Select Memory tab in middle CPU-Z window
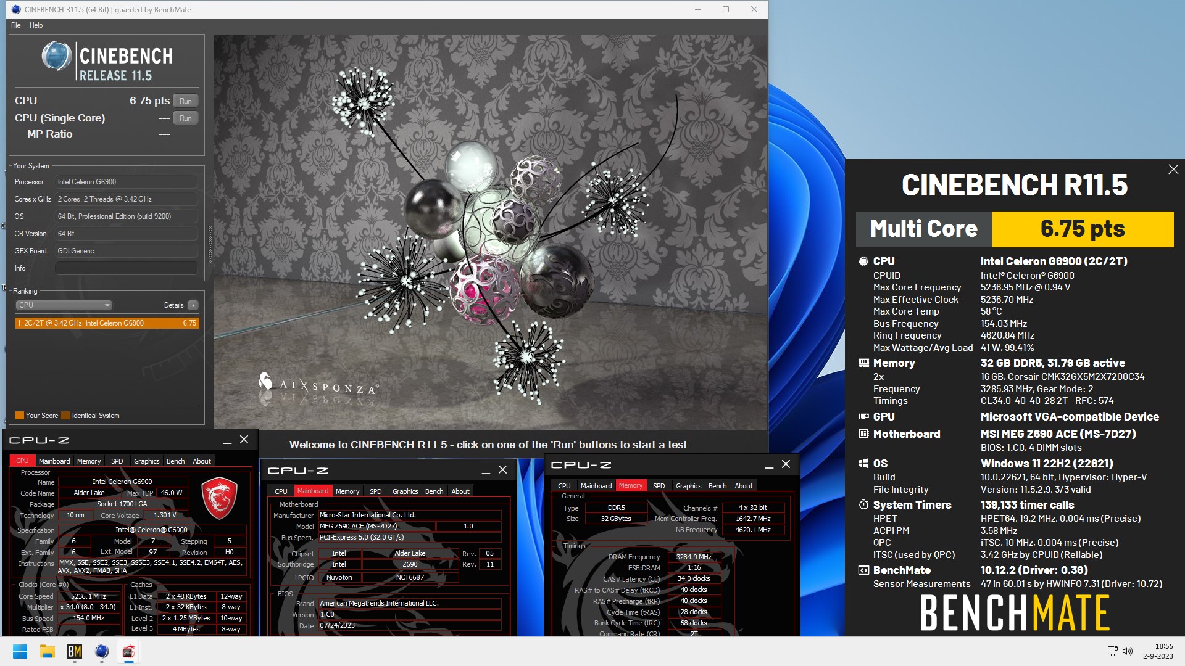This screenshot has width=1185, height=666. [x=347, y=491]
